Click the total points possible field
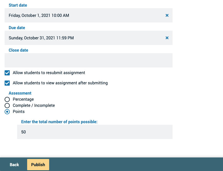The width and height of the screenshot is (223, 171). tap(95, 132)
